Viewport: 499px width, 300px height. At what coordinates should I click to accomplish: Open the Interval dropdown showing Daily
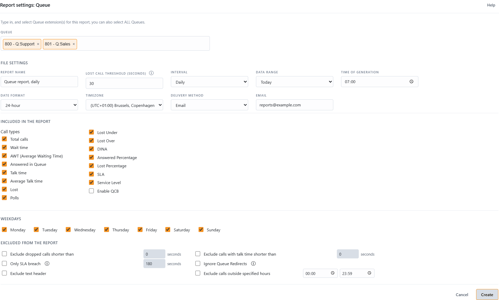point(209,82)
